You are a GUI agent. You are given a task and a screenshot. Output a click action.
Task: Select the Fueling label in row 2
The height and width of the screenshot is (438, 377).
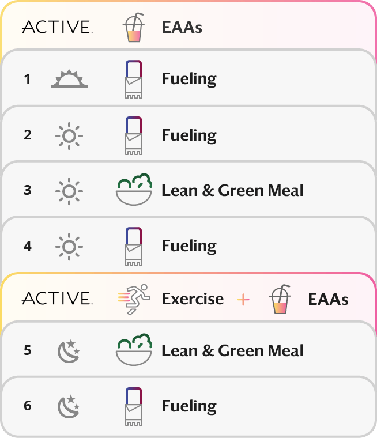tap(189, 135)
